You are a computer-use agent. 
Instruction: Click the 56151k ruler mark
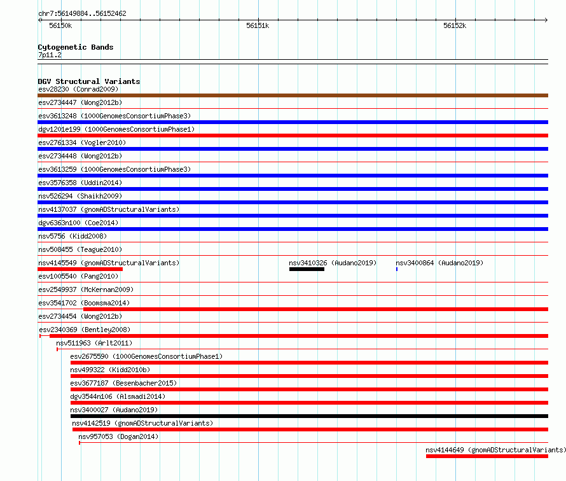258,25
